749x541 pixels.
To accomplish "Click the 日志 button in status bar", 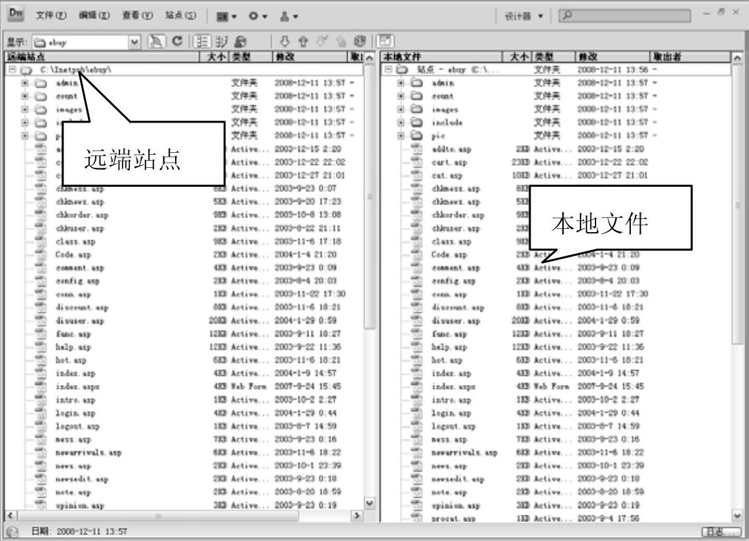I will (x=720, y=532).
